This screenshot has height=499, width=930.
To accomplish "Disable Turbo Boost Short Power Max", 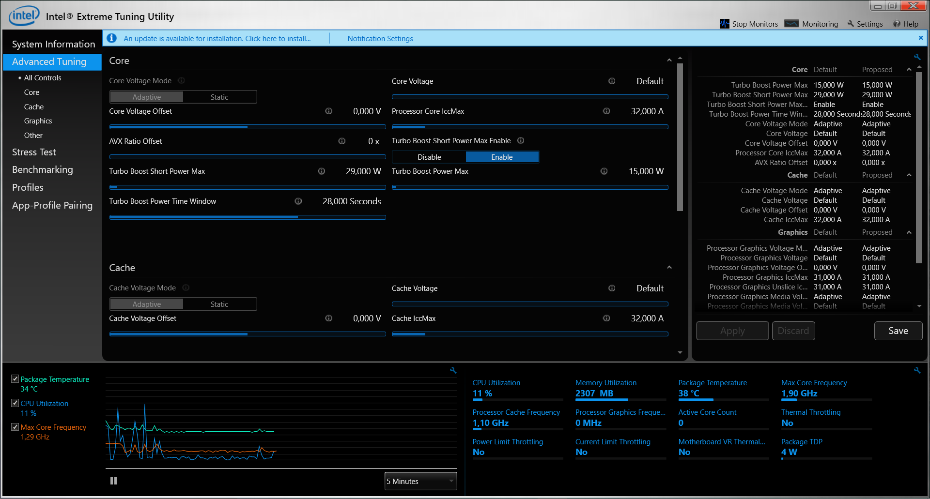I will [429, 157].
